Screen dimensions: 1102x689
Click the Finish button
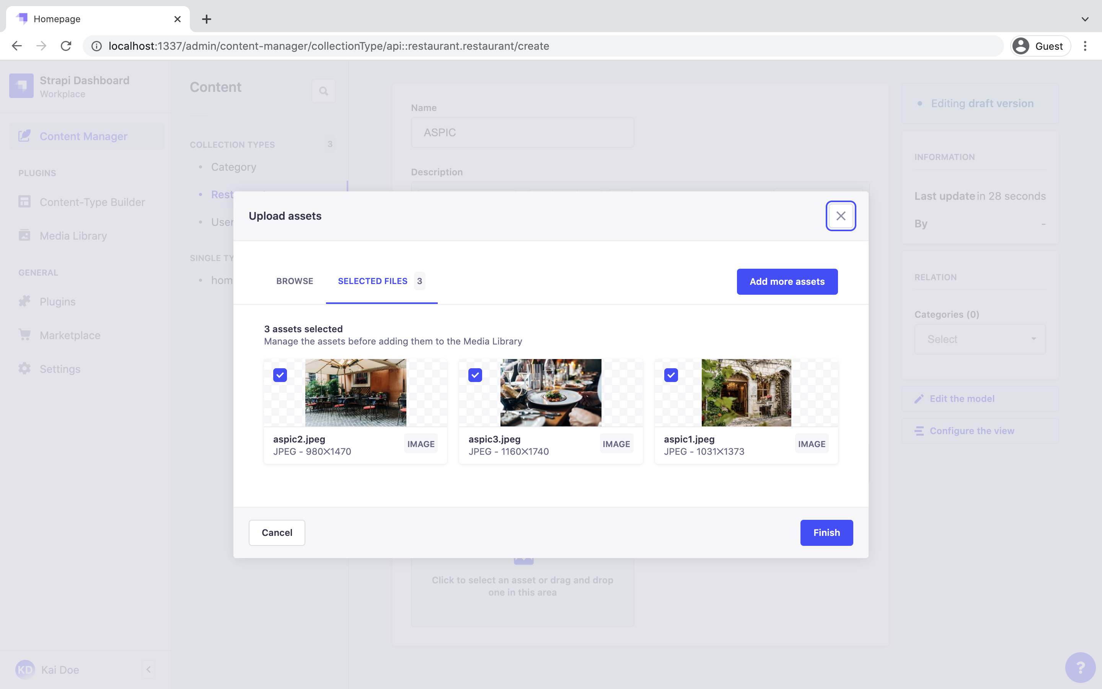point(827,532)
